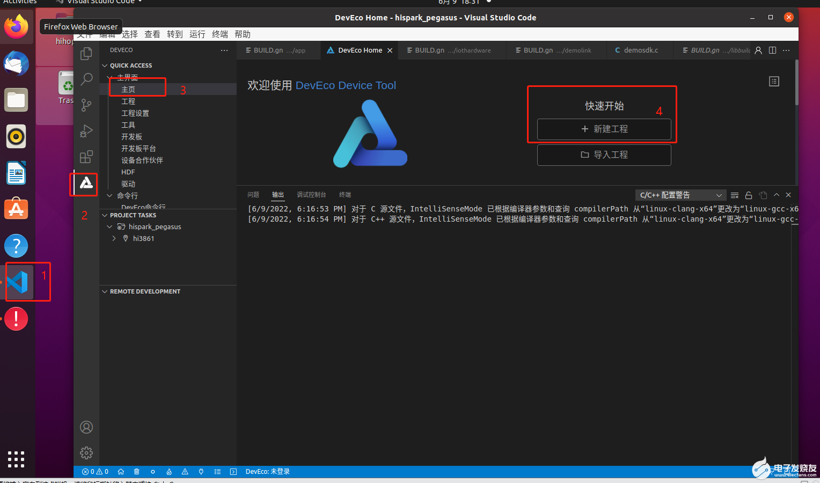
Task: Click the flame burn icon in the status bar
Action: coord(169,472)
